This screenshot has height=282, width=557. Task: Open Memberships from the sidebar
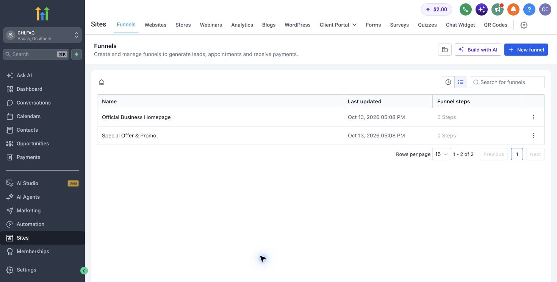point(42,251)
